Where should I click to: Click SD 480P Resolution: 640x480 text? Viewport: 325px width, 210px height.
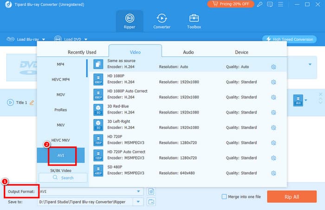(x=177, y=173)
